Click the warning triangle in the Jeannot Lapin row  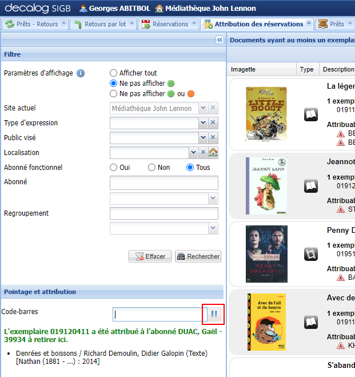point(341,209)
